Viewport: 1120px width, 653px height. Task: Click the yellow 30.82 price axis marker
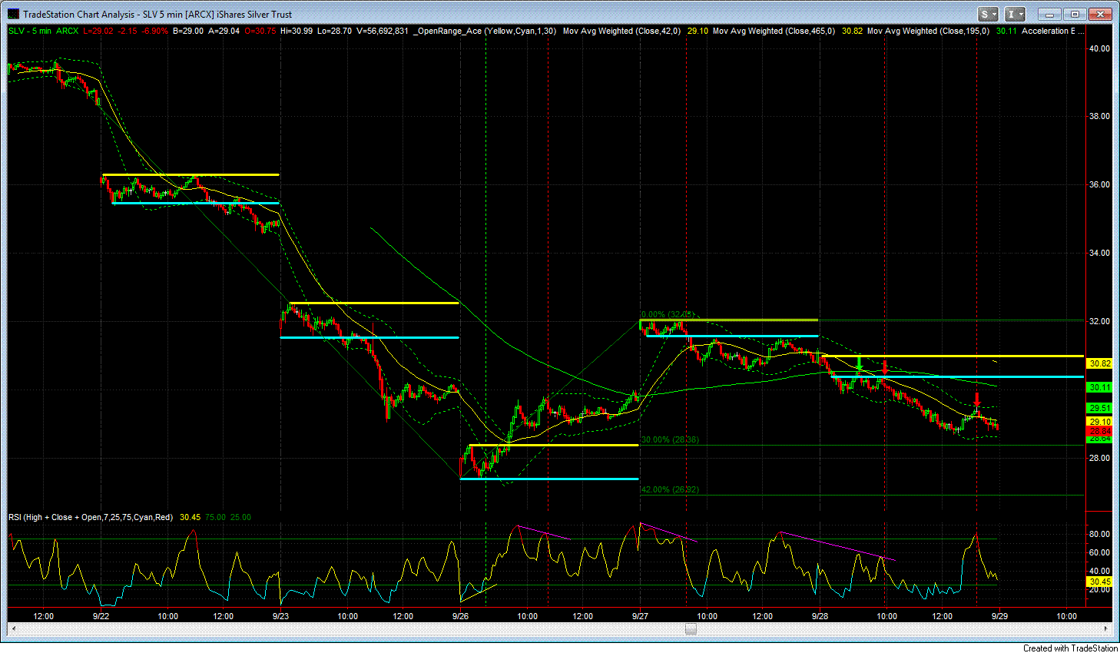pos(1100,363)
